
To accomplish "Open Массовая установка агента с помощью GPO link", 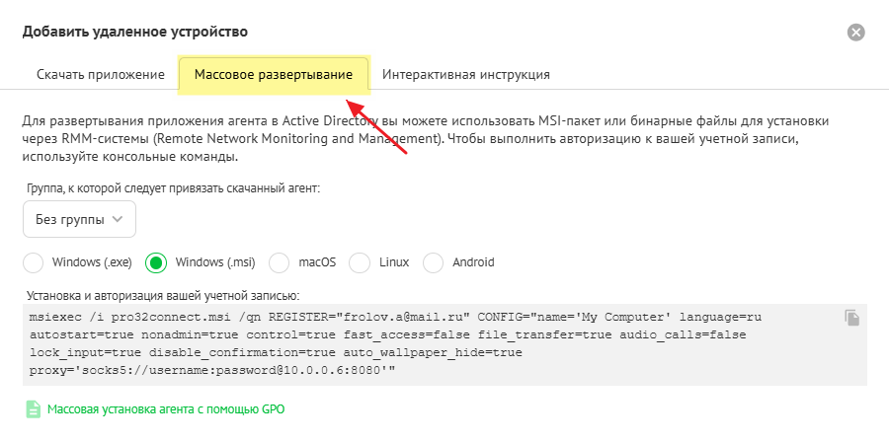I will click(166, 408).
